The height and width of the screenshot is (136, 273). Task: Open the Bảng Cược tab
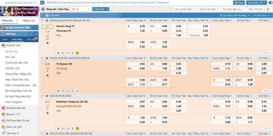tap(29, 21)
